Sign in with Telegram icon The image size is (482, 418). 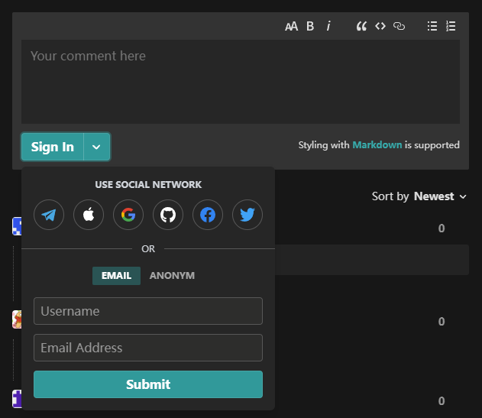(49, 215)
